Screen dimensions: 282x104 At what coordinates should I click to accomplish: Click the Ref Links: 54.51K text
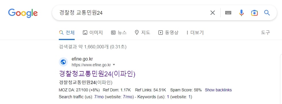[150, 90]
